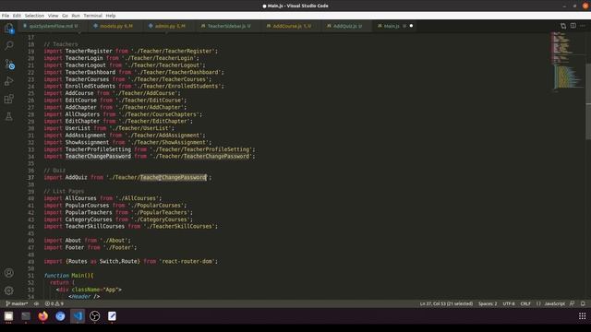The width and height of the screenshot is (591, 332).
Task: Change indentation Spaces: 2
Action: (x=488, y=303)
